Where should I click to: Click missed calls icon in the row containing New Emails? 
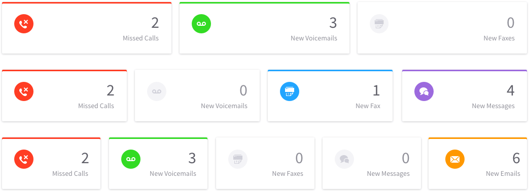(24, 159)
